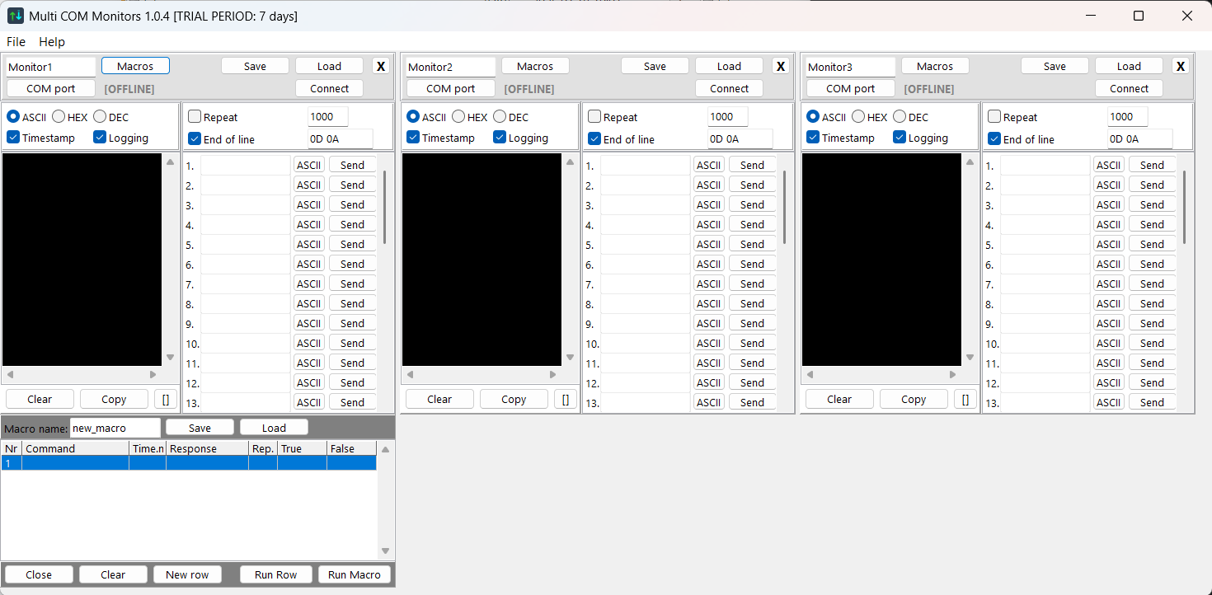
Task: Click the bracket [] icon under Monitor2
Action: [x=565, y=400]
